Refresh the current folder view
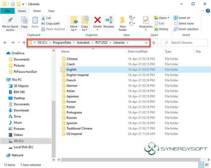Image resolution: width=211 pixels, height=168 pixels. [154, 43]
